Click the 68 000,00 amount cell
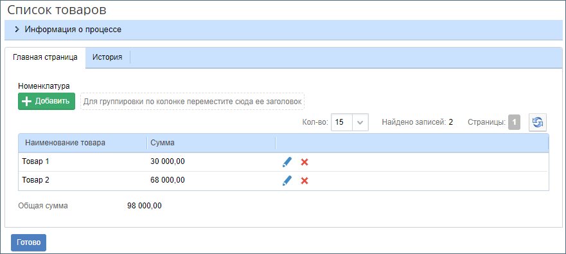Image resolution: width=566 pixels, height=254 pixels. coord(168,180)
